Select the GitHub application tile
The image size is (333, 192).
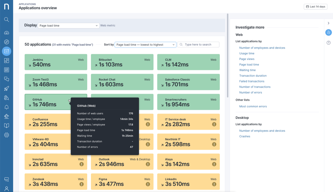[47, 102]
